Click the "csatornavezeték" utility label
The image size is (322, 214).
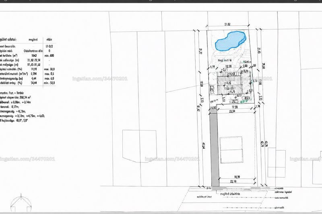[x=281, y=198]
